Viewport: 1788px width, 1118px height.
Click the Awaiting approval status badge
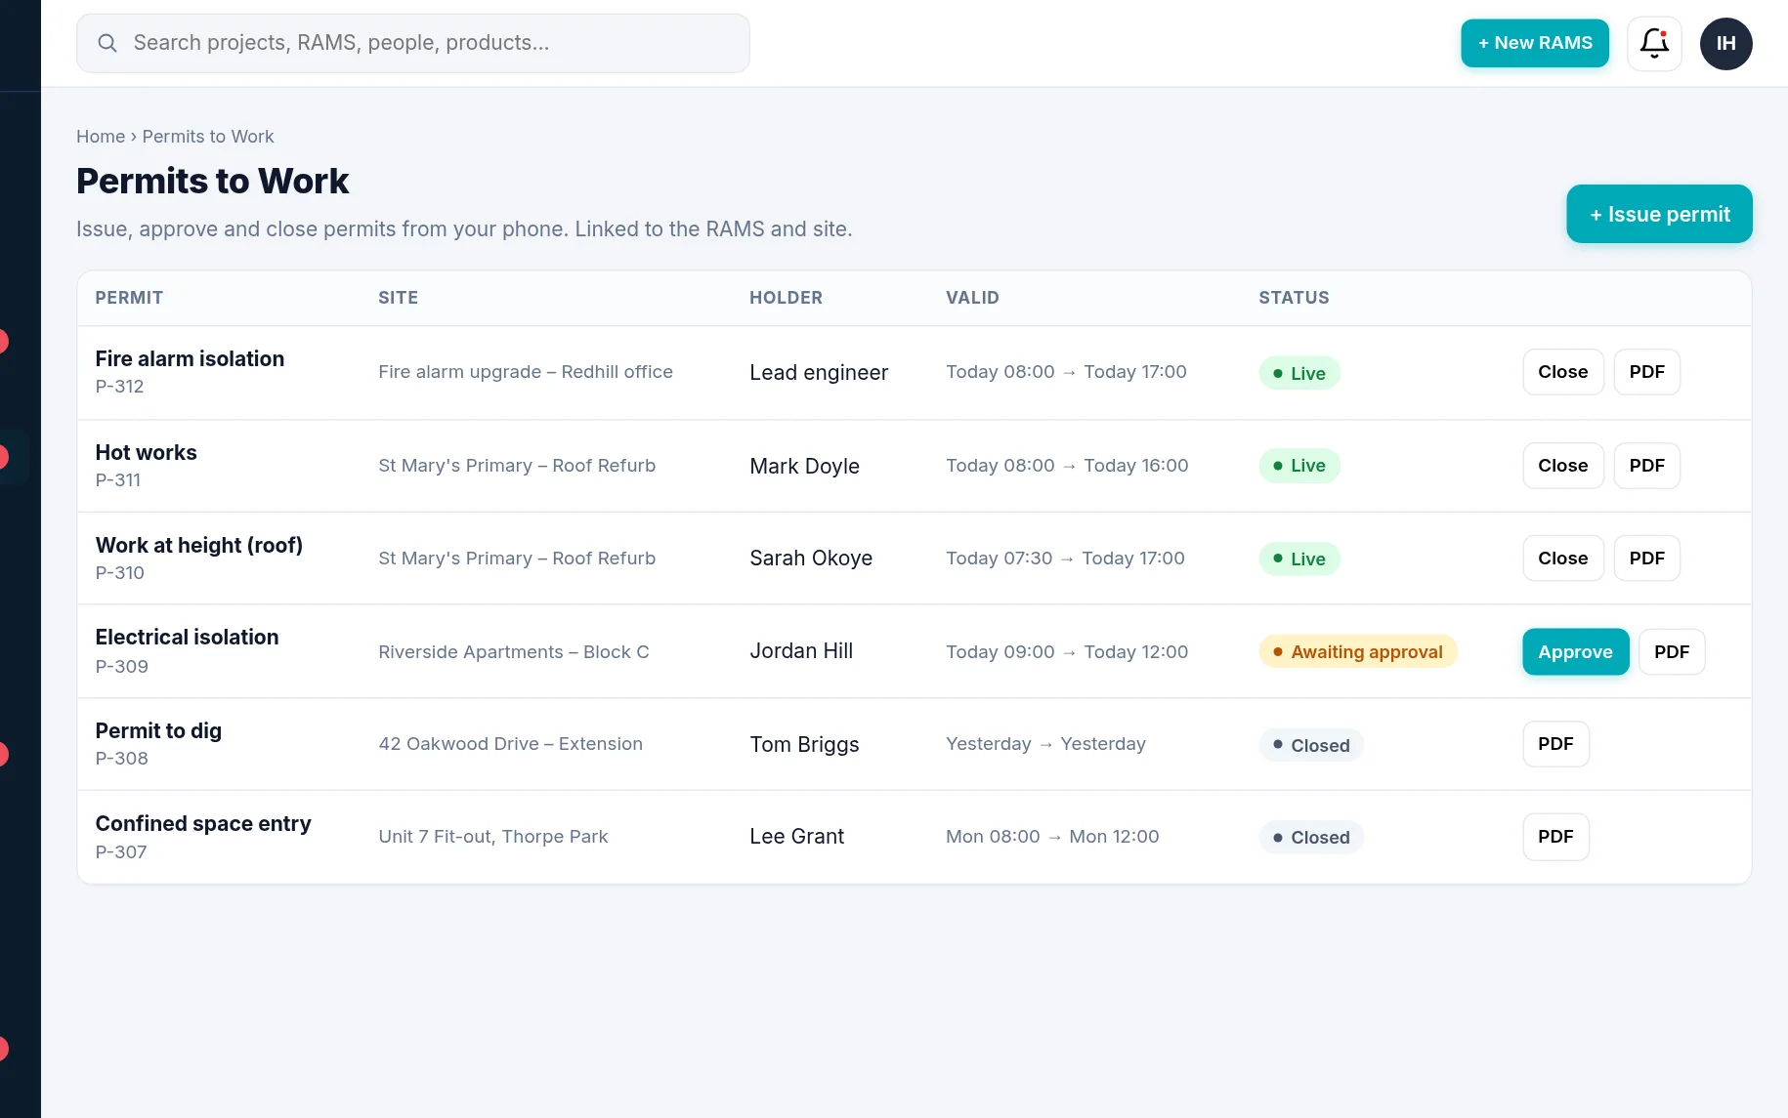coord(1357,652)
